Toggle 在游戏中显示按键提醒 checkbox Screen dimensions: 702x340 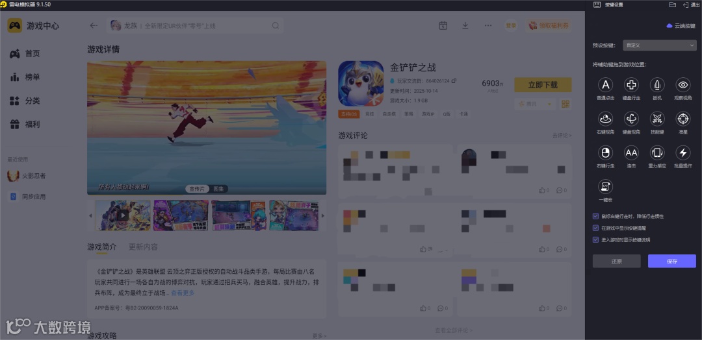(595, 228)
